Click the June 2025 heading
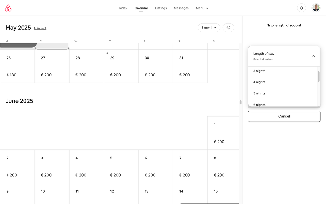 pos(19,101)
